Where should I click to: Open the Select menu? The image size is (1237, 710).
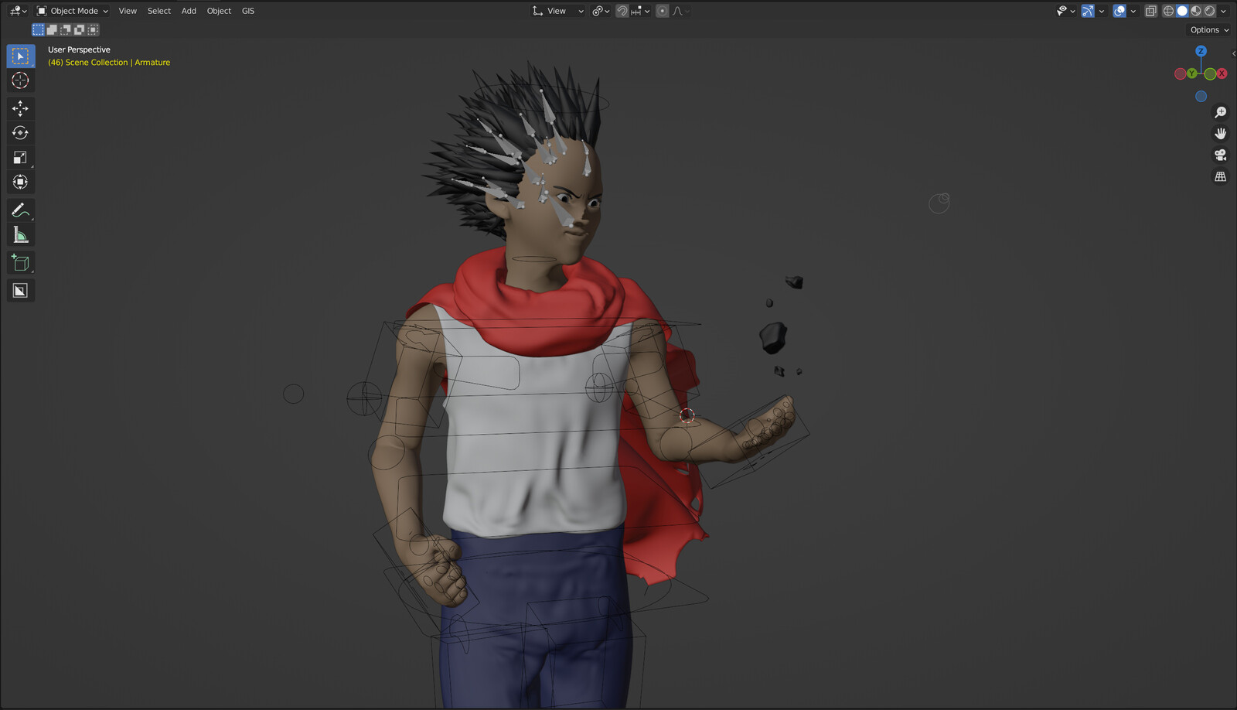[x=159, y=11]
